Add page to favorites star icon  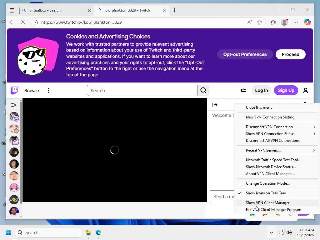pos(260,22)
